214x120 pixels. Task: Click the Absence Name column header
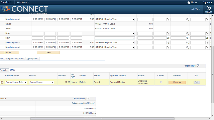(x=12, y=76)
